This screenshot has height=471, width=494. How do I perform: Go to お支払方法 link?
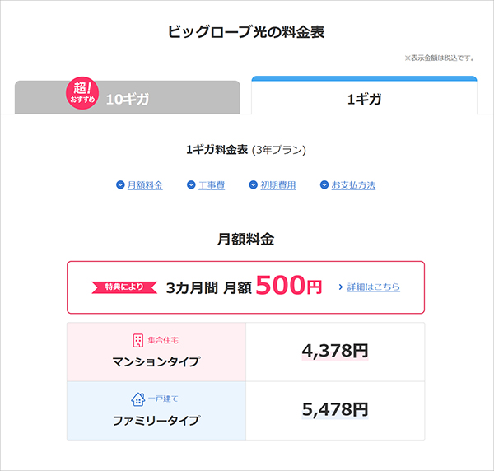pos(353,185)
